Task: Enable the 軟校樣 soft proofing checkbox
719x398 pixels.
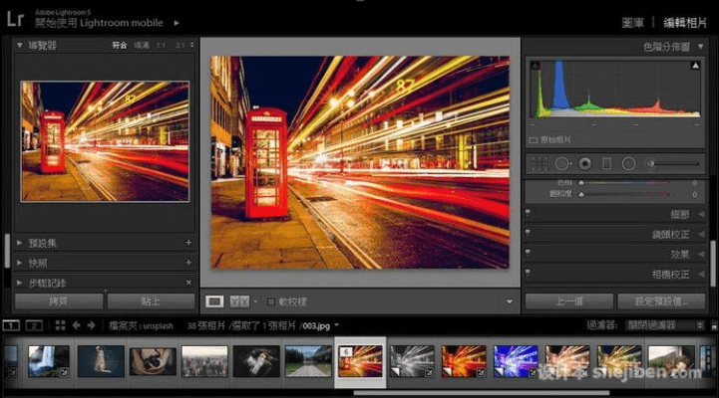Action: (271, 301)
